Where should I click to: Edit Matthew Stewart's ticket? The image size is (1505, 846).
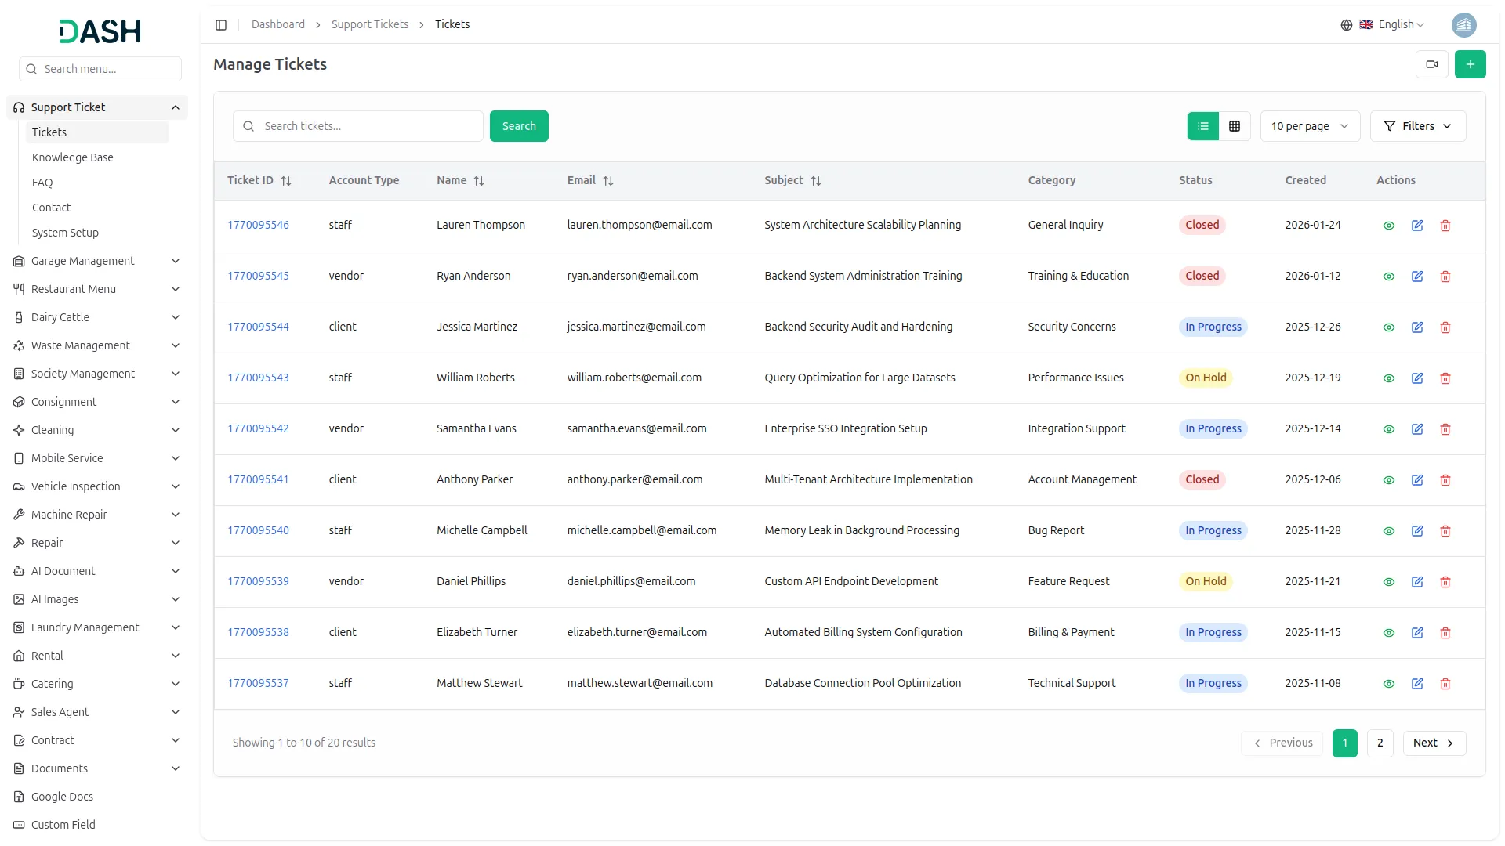click(1417, 684)
